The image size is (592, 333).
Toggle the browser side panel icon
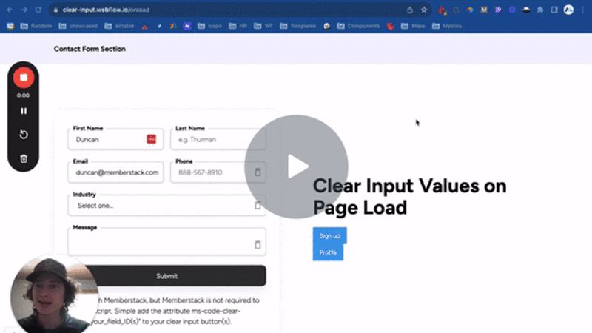(x=554, y=10)
